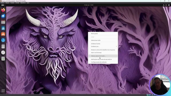Viewport: 171px width, 96px height.
Task: Open VirtualBox 'Entrada' menu
Action: pos(17,3)
